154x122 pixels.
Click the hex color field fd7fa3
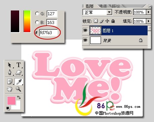(49, 33)
